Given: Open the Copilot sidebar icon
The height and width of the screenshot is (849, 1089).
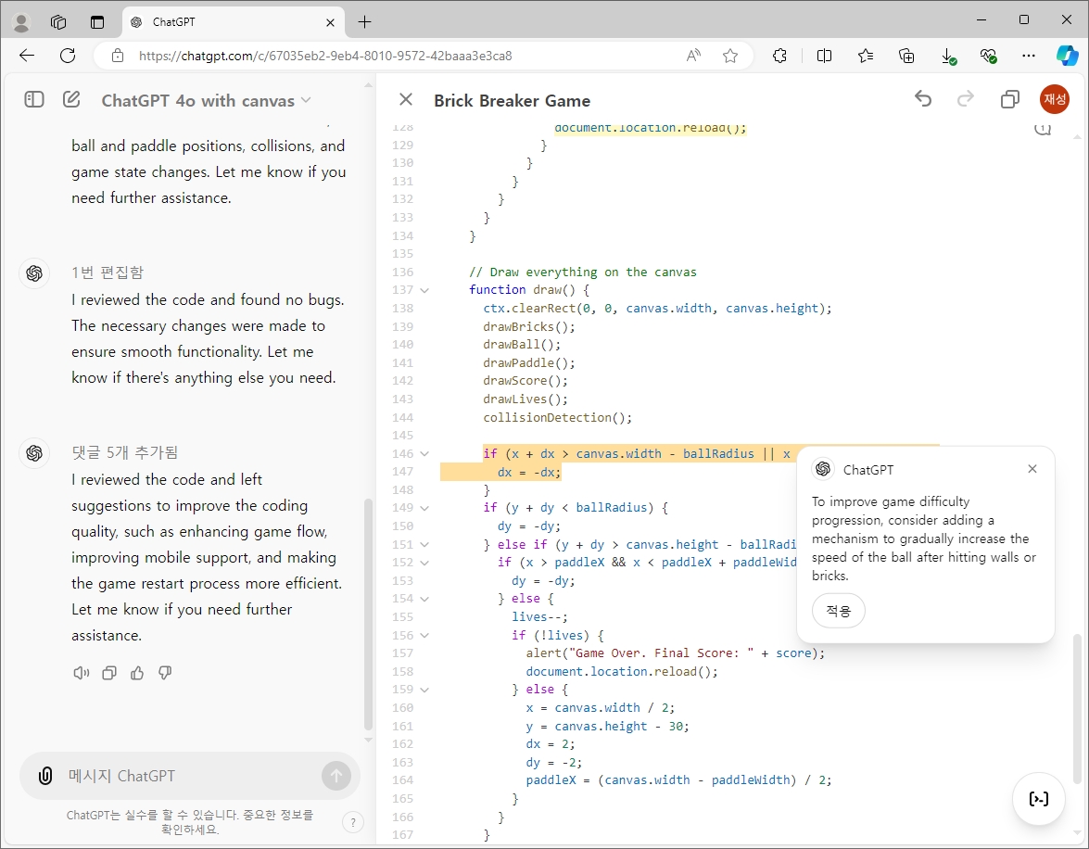Looking at the screenshot, I should click(x=1067, y=56).
